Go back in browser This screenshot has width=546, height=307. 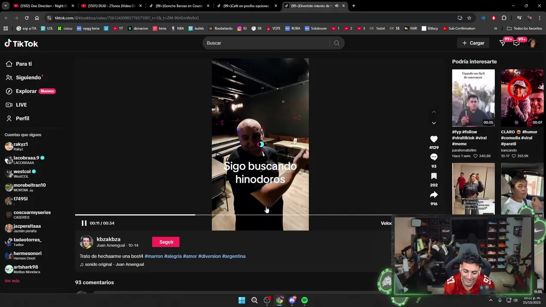[x=6, y=18]
